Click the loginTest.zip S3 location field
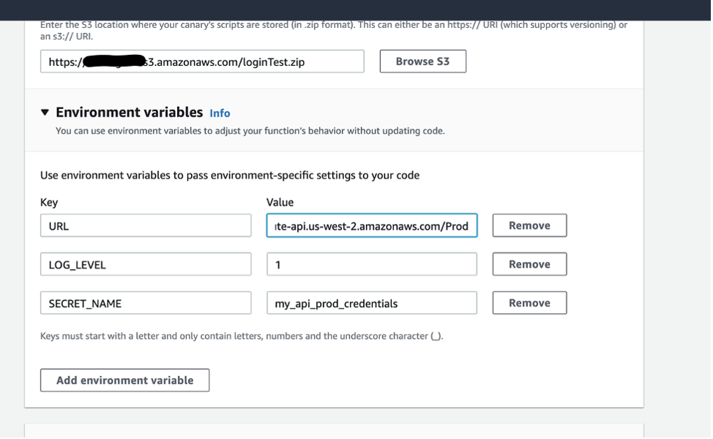Image resolution: width=713 pixels, height=439 pixels. coord(202,61)
